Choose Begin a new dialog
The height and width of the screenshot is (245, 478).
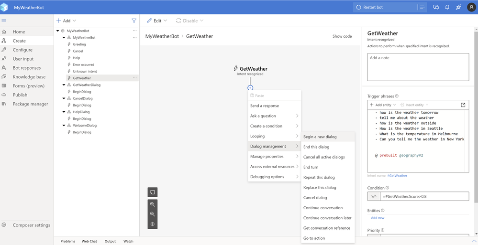pos(328,137)
